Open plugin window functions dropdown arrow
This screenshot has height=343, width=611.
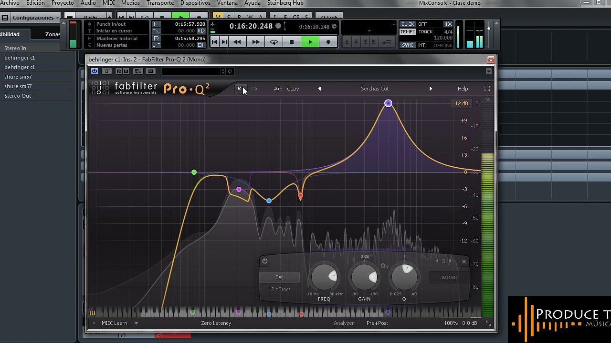point(488,71)
